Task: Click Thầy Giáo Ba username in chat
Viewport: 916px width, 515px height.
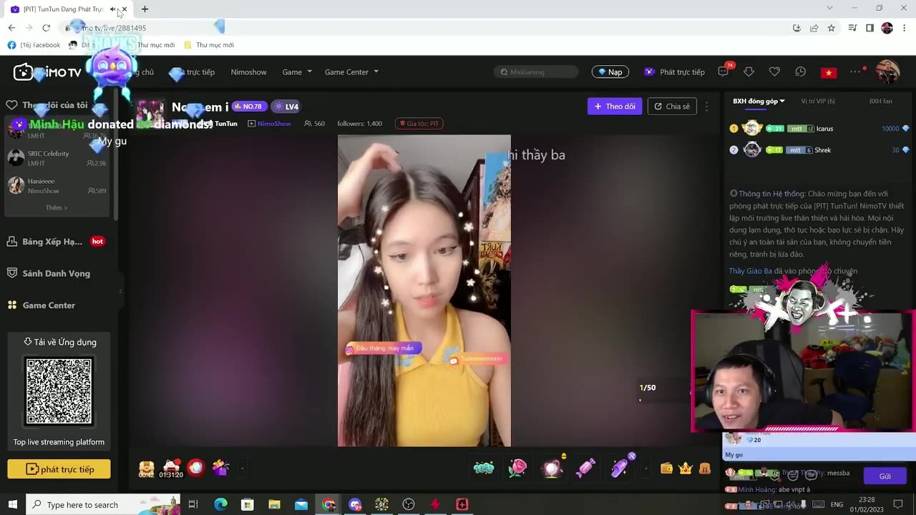Action: [x=750, y=271]
